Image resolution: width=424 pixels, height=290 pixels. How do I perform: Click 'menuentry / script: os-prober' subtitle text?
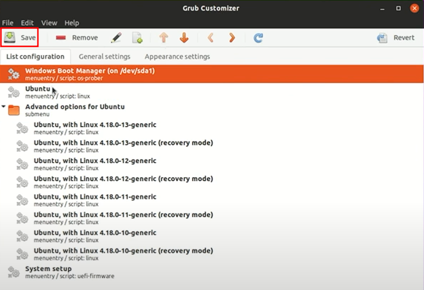click(x=64, y=79)
